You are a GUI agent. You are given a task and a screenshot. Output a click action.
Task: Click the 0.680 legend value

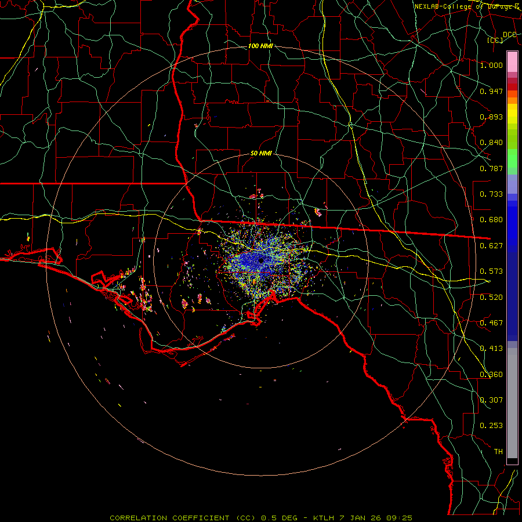[491, 220]
